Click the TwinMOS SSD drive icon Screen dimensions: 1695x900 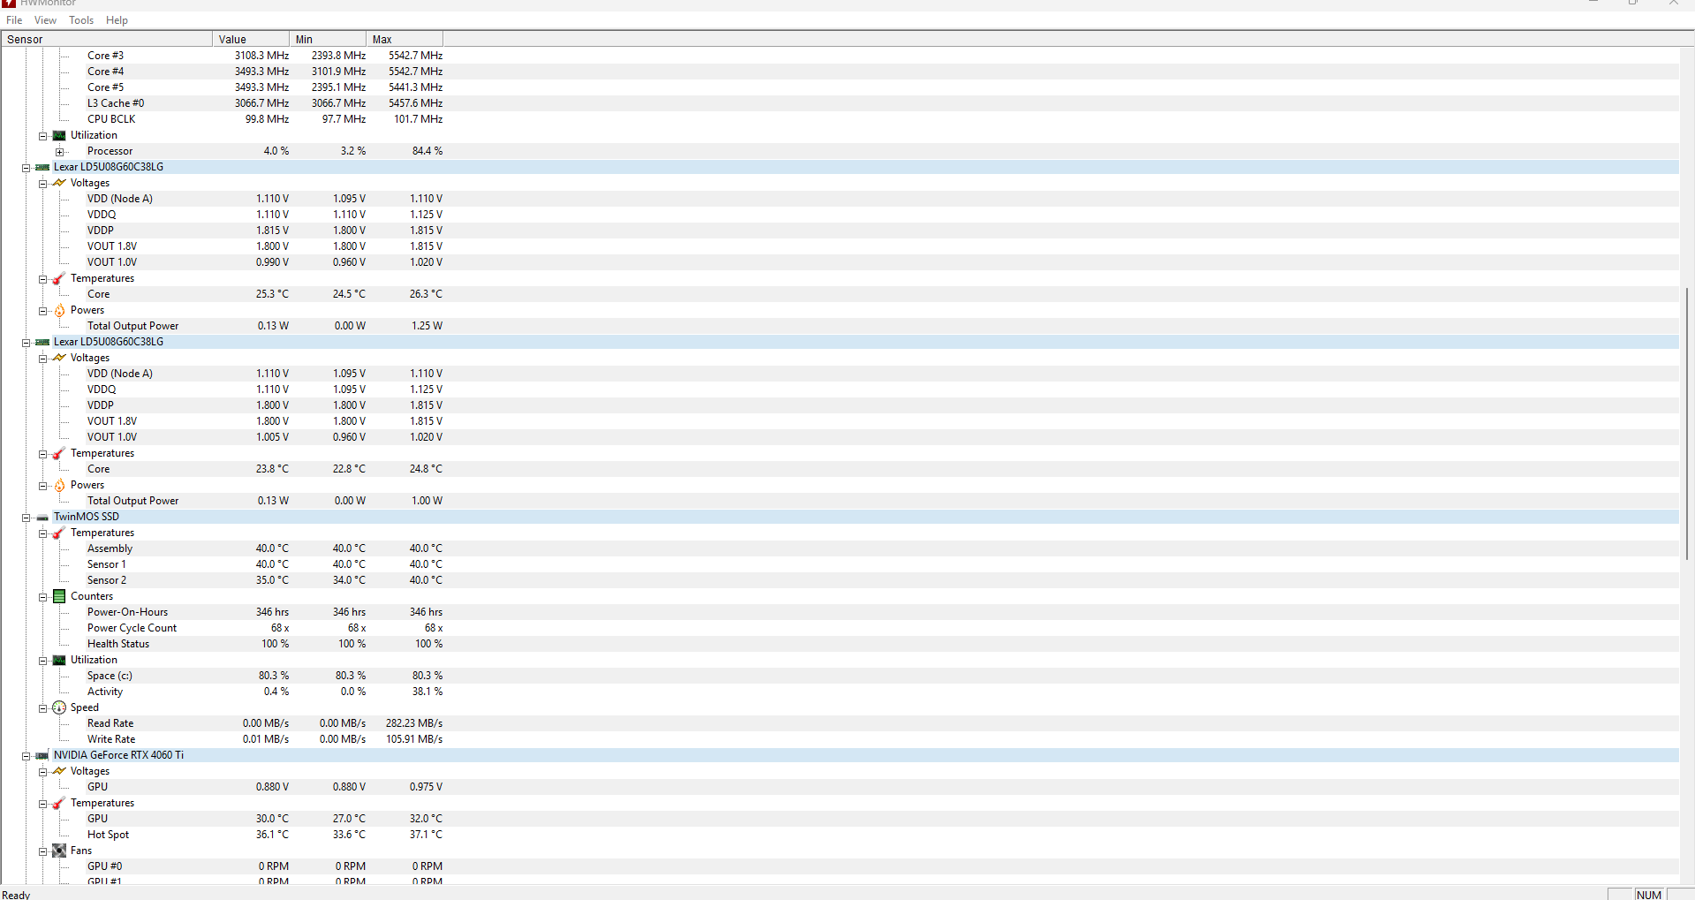point(42,517)
